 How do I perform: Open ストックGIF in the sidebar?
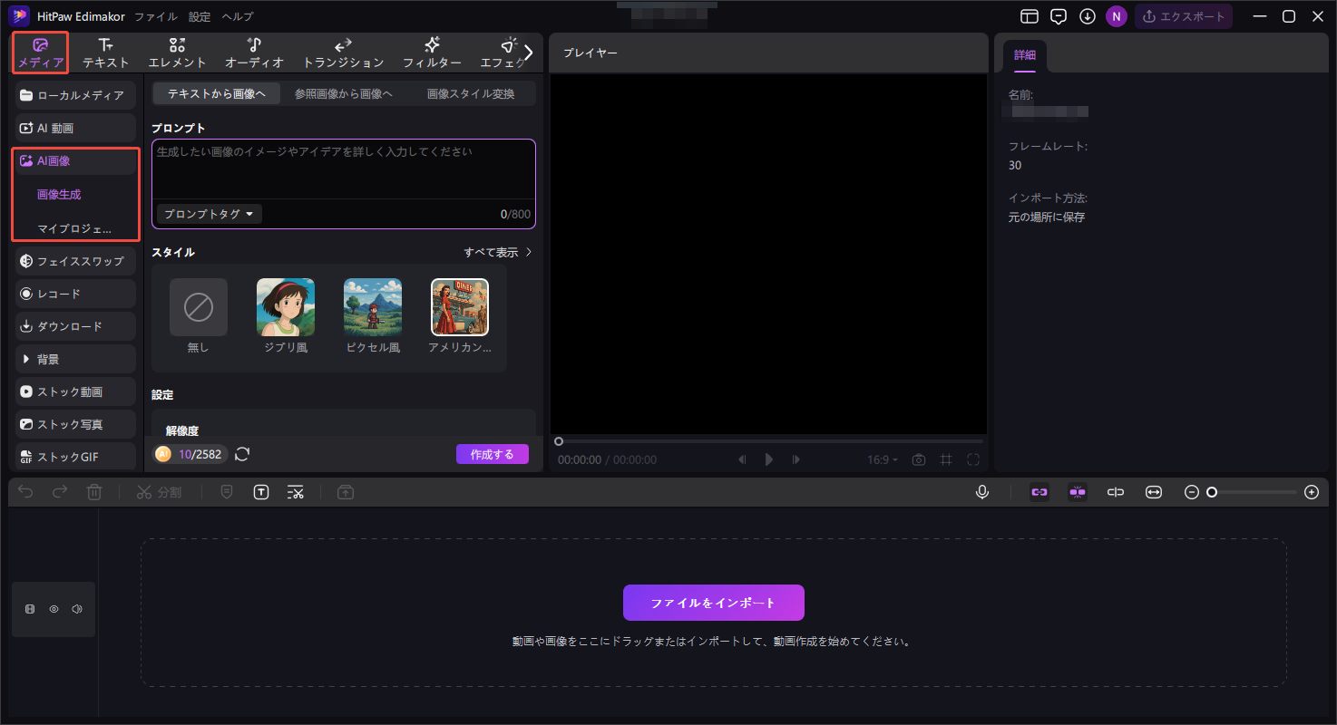[76, 457]
